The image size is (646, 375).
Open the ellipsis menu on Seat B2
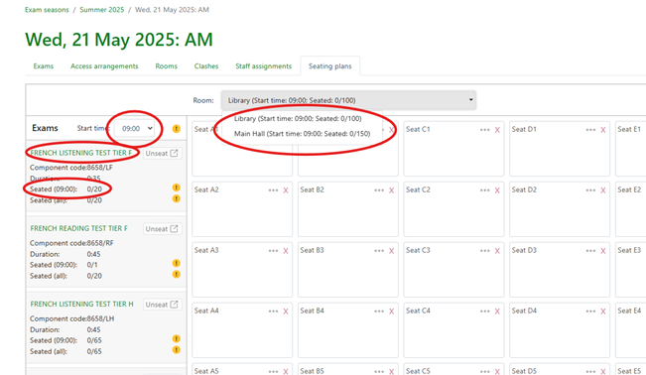pyautogui.click(x=379, y=190)
